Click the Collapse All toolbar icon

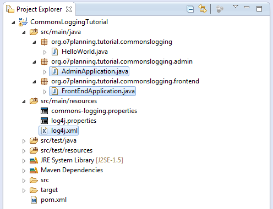click(x=190, y=9)
